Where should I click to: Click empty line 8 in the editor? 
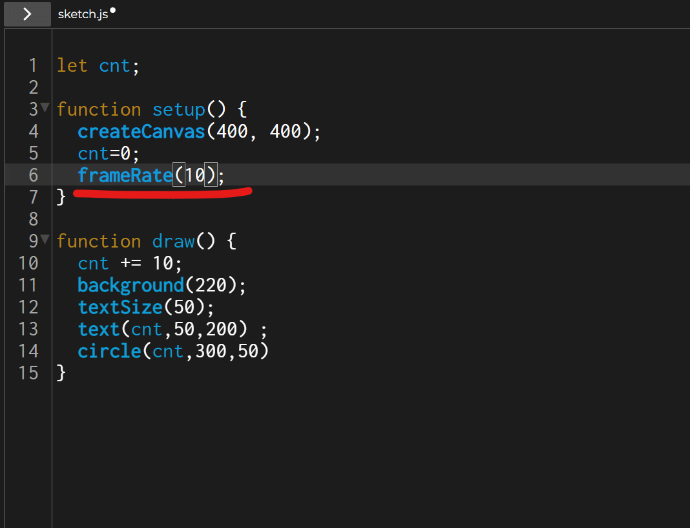tap(370, 219)
